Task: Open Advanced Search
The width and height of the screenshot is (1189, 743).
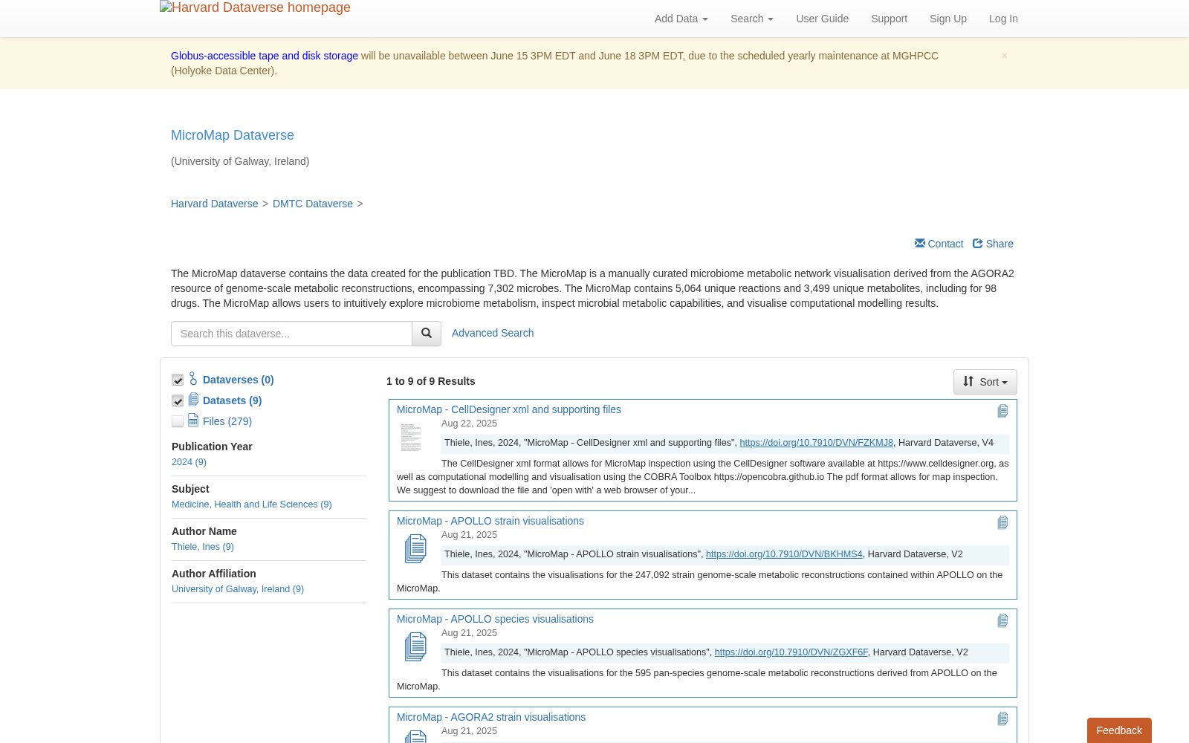Action: click(493, 333)
